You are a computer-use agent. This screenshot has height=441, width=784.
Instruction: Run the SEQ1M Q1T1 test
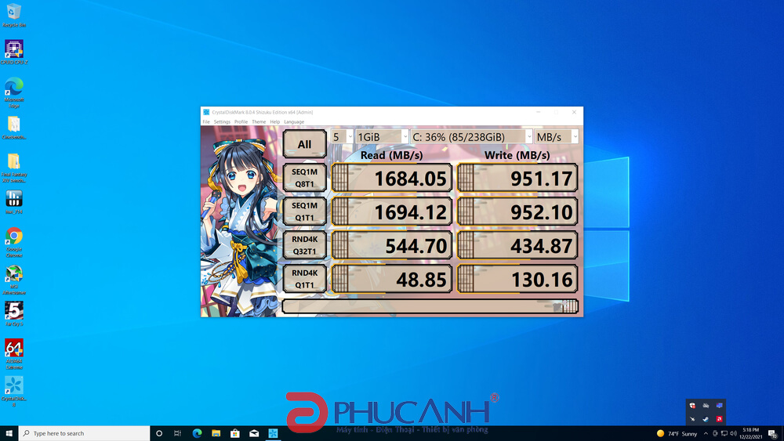tap(304, 211)
